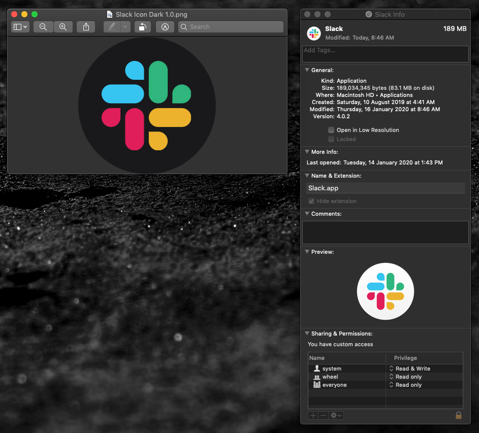Click the Last opened date text
The width and height of the screenshot is (479, 433).
[x=374, y=162]
